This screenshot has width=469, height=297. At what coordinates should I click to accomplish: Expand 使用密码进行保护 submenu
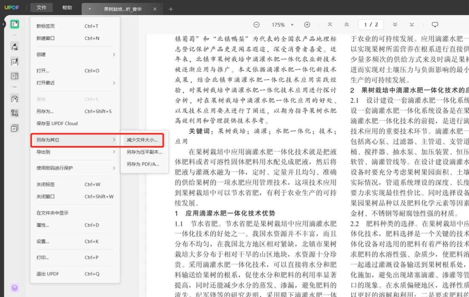tap(75, 168)
